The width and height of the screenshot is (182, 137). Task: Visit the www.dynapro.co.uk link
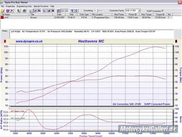coord(29,41)
